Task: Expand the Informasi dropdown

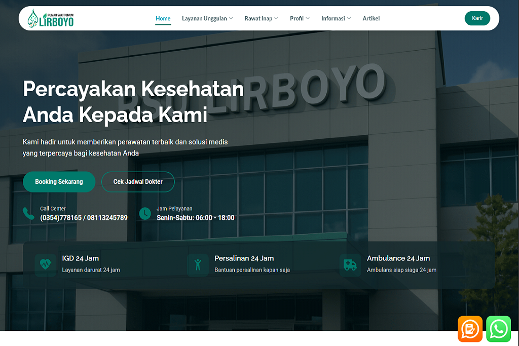Action: click(x=336, y=18)
